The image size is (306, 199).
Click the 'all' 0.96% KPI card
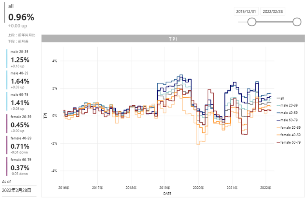pyautogui.click(x=21, y=17)
